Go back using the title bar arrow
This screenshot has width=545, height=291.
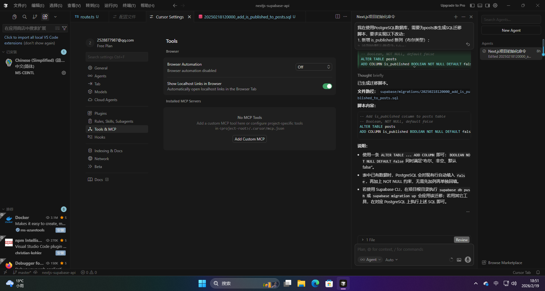(175, 5)
